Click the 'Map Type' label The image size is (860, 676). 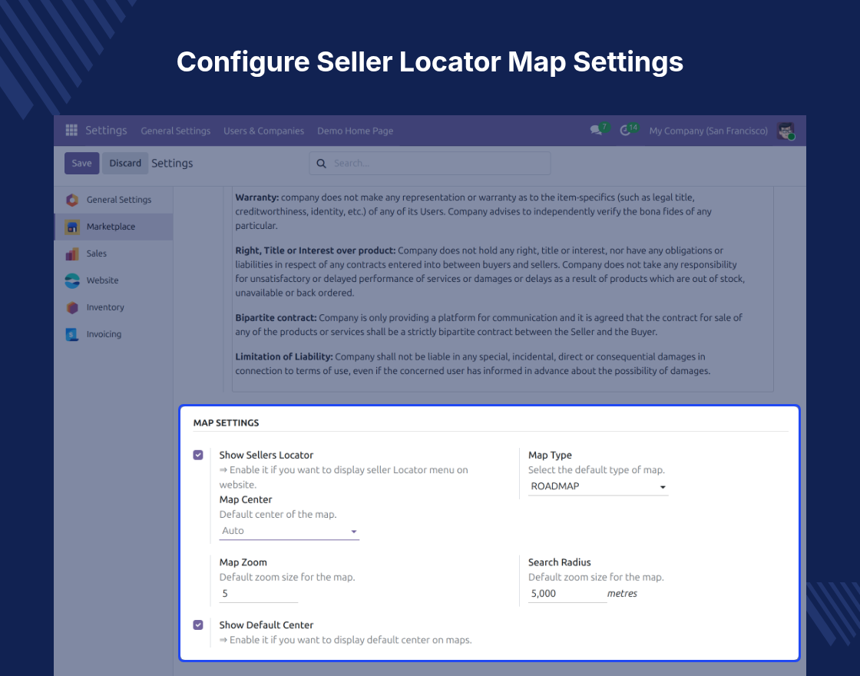point(550,455)
